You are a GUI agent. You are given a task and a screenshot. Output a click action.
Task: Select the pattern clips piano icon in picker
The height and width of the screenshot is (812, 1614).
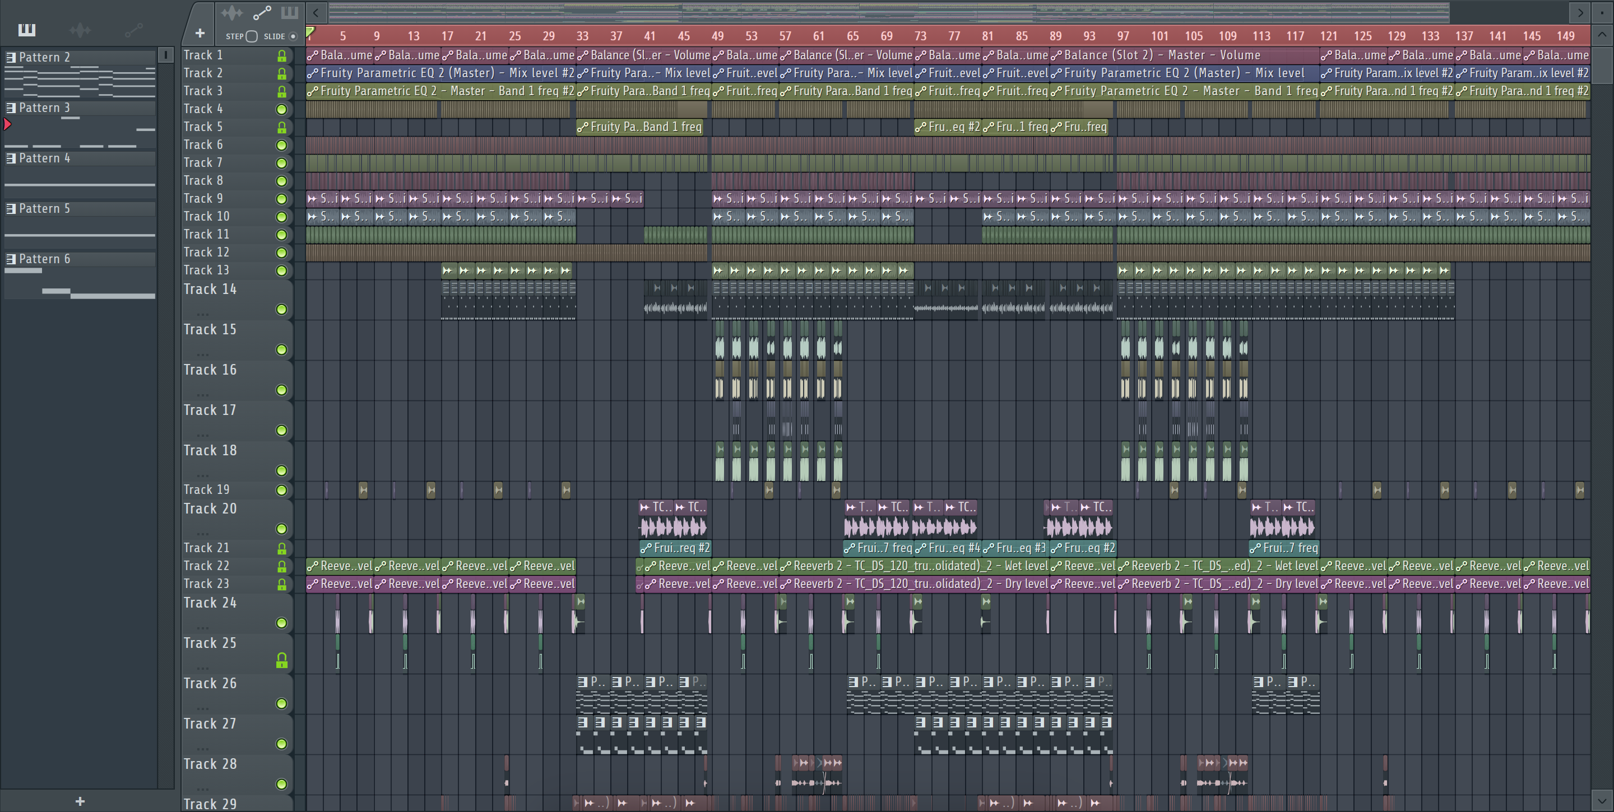point(26,30)
